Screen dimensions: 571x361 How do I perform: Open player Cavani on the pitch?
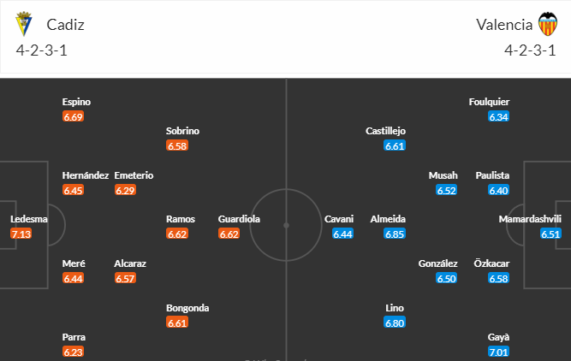pyautogui.click(x=339, y=219)
